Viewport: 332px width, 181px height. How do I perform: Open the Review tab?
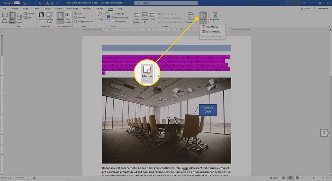[x=100, y=9]
